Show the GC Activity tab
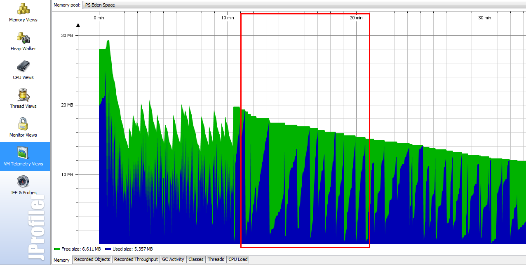Image resolution: width=526 pixels, height=265 pixels. pos(173,259)
